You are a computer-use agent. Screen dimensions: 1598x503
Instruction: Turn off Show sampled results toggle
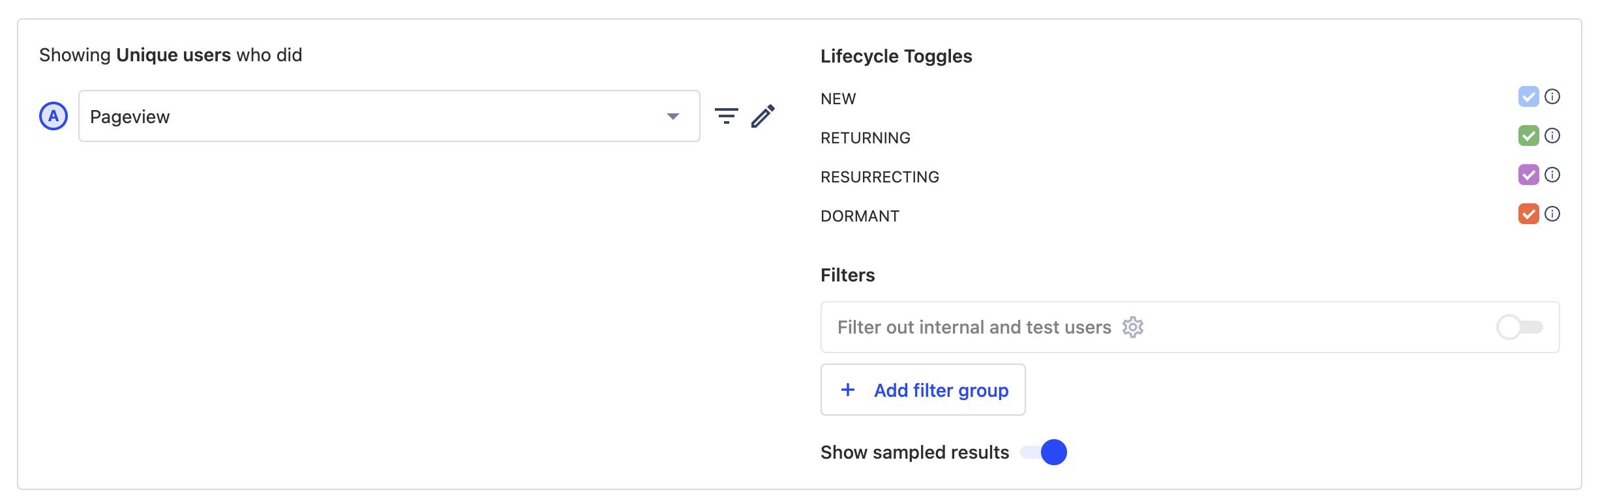[1044, 452]
